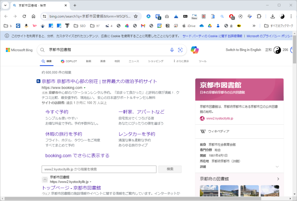Launch Copilot from the colorful logo

pyautogui.click(x=195, y=50)
